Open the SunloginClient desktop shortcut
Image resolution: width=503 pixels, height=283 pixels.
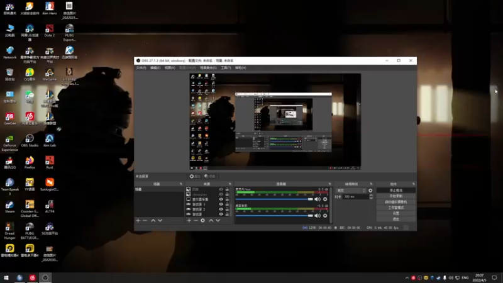(50, 185)
